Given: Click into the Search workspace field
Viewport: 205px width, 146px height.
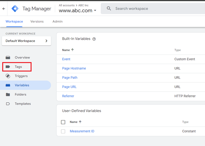Looking at the screenshot, I should point(153,9).
